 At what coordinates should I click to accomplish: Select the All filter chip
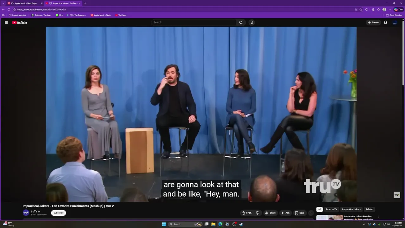[320, 209]
